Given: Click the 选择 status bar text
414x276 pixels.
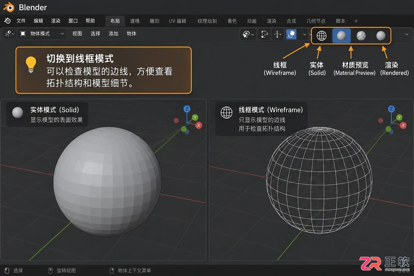Looking at the screenshot, I should click(18, 270).
